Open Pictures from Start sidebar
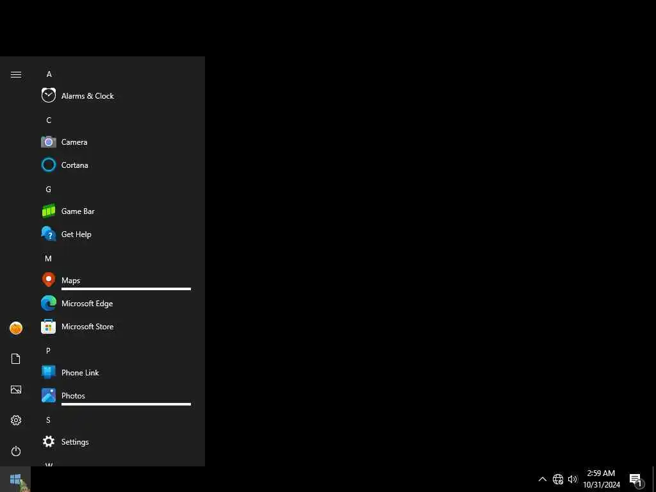The image size is (656, 492). pyautogui.click(x=16, y=389)
